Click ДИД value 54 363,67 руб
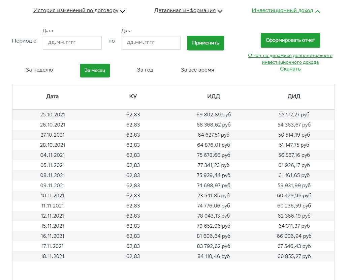The height and width of the screenshot is (280, 348). pyautogui.click(x=294, y=125)
